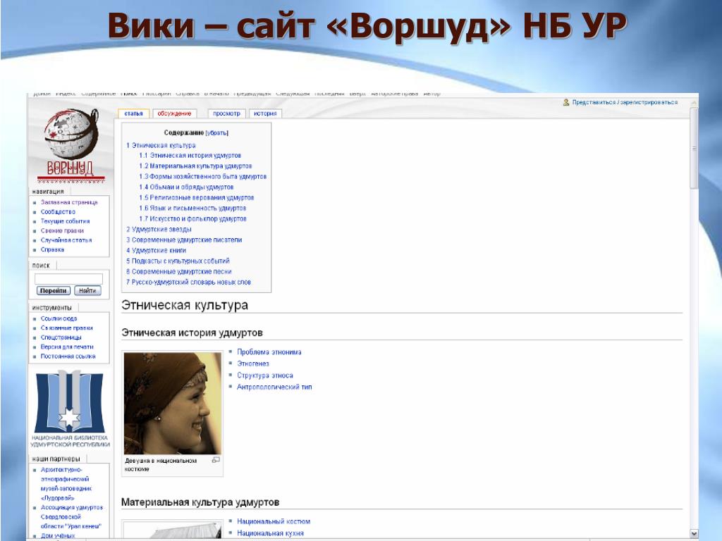Jump to 1.5 Религиозные верования удмуртов
Image resolution: width=722 pixels, height=541 pixels.
click(x=197, y=198)
